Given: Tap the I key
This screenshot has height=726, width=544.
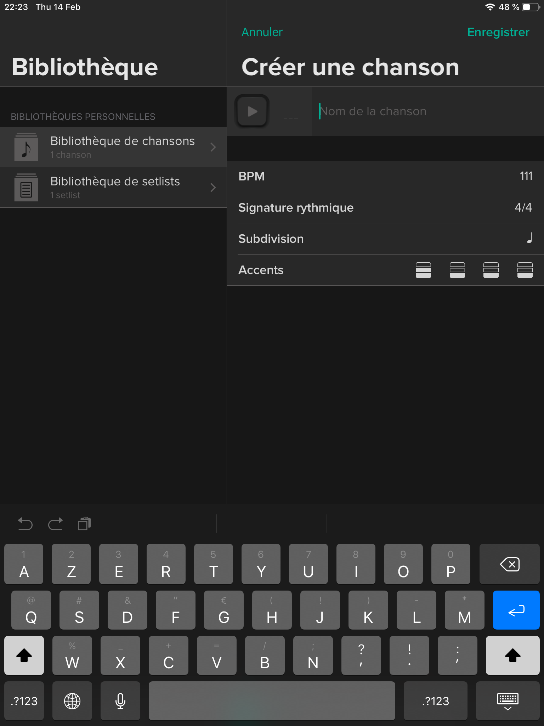Looking at the screenshot, I should tap(356, 564).
